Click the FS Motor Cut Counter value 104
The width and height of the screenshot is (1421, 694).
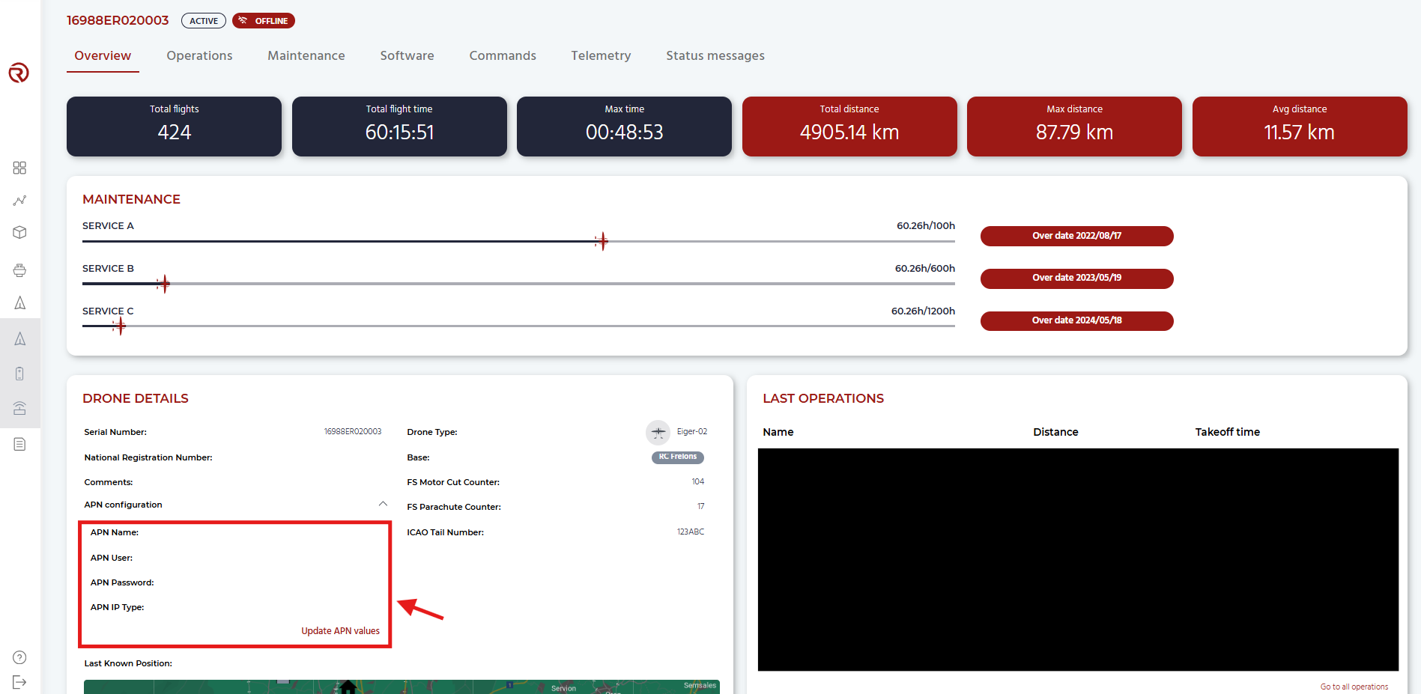coord(698,481)
